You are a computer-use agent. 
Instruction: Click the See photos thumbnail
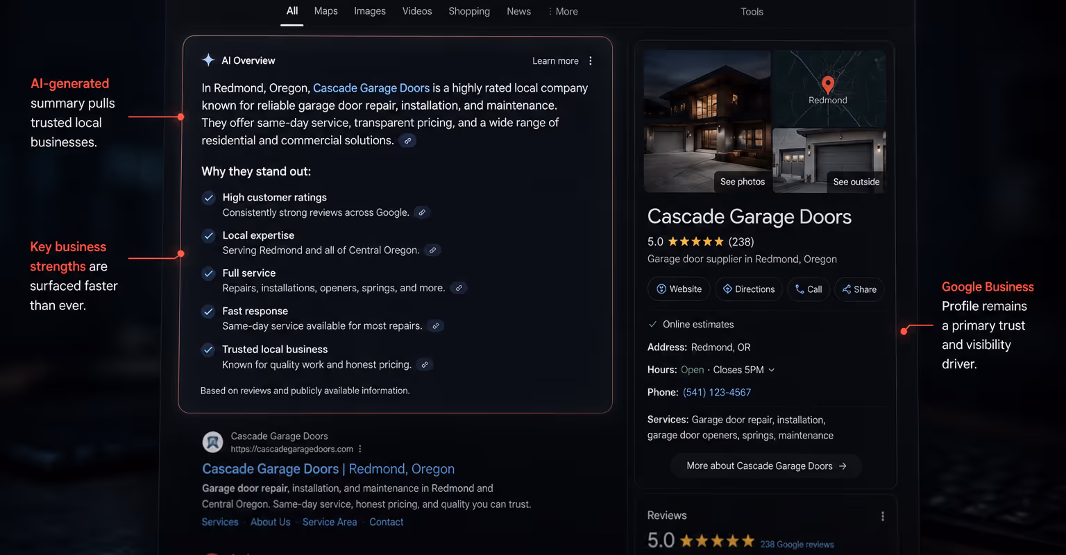(707, 121)
